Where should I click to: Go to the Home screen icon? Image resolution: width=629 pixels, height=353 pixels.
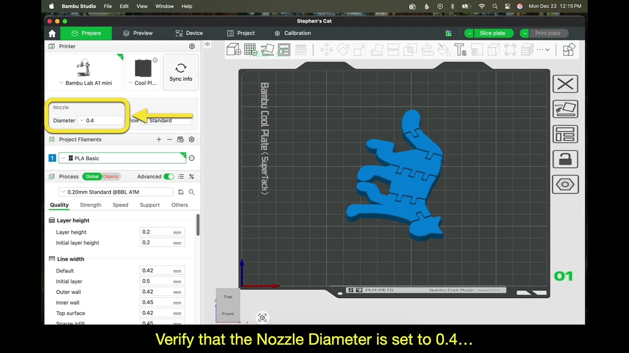[52, 33]
